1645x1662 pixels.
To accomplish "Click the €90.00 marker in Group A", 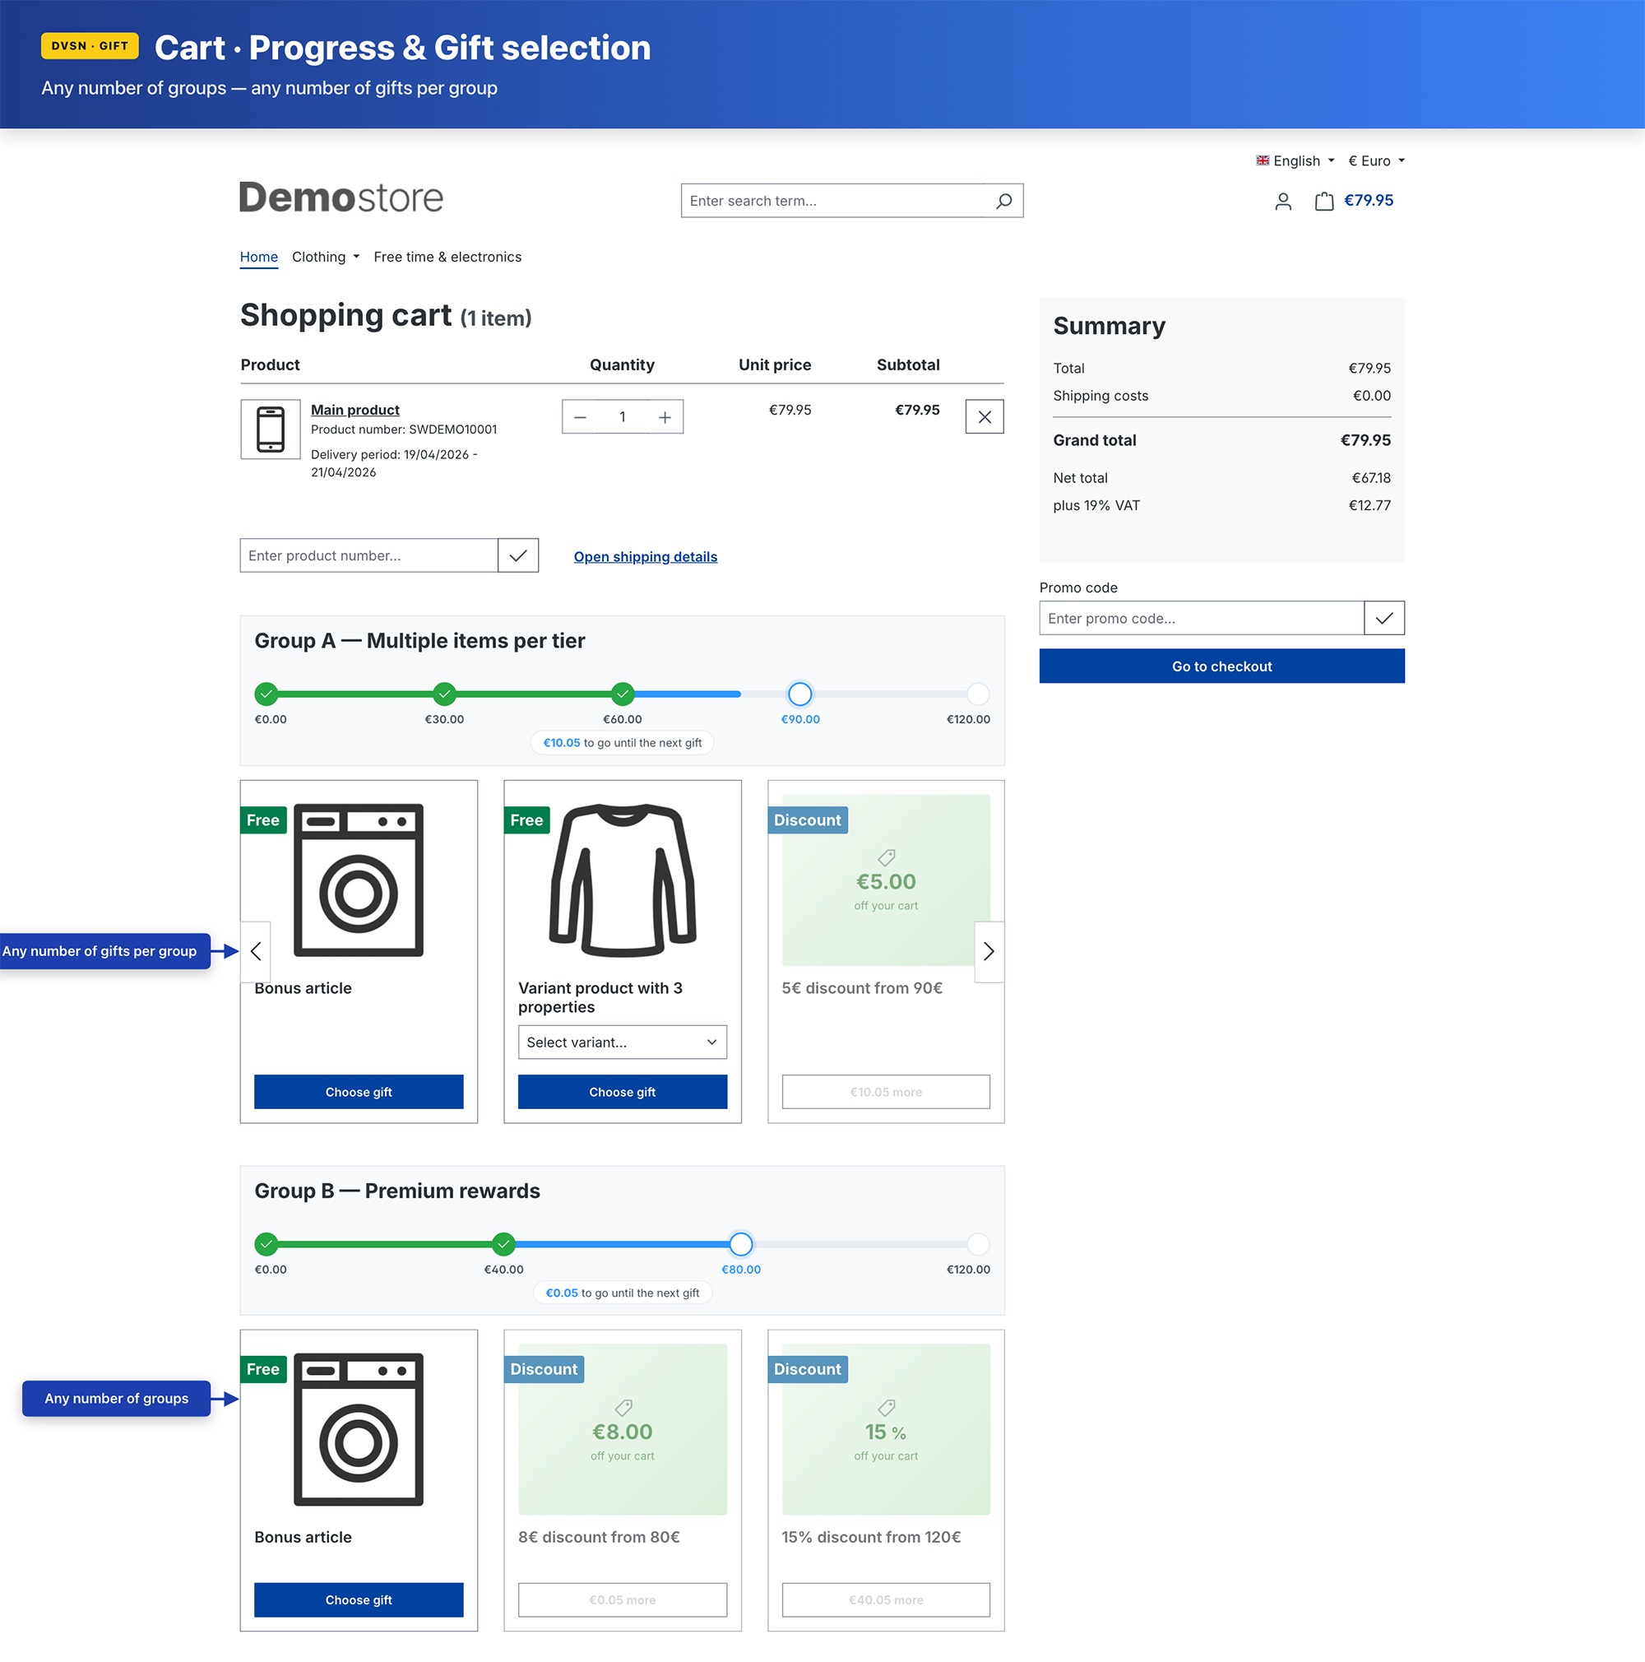I will 799,694.
